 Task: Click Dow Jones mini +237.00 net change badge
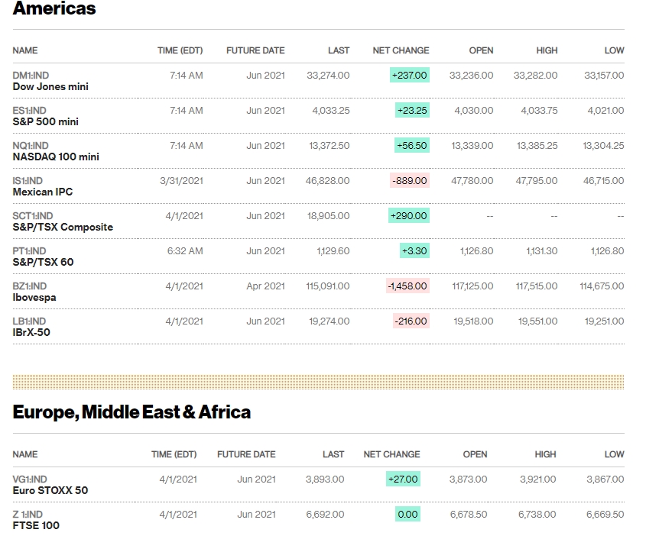(x=409, y=76)
